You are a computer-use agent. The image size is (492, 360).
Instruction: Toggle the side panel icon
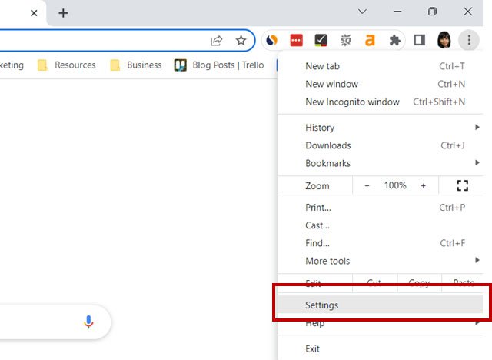click(x=419, y=40)
